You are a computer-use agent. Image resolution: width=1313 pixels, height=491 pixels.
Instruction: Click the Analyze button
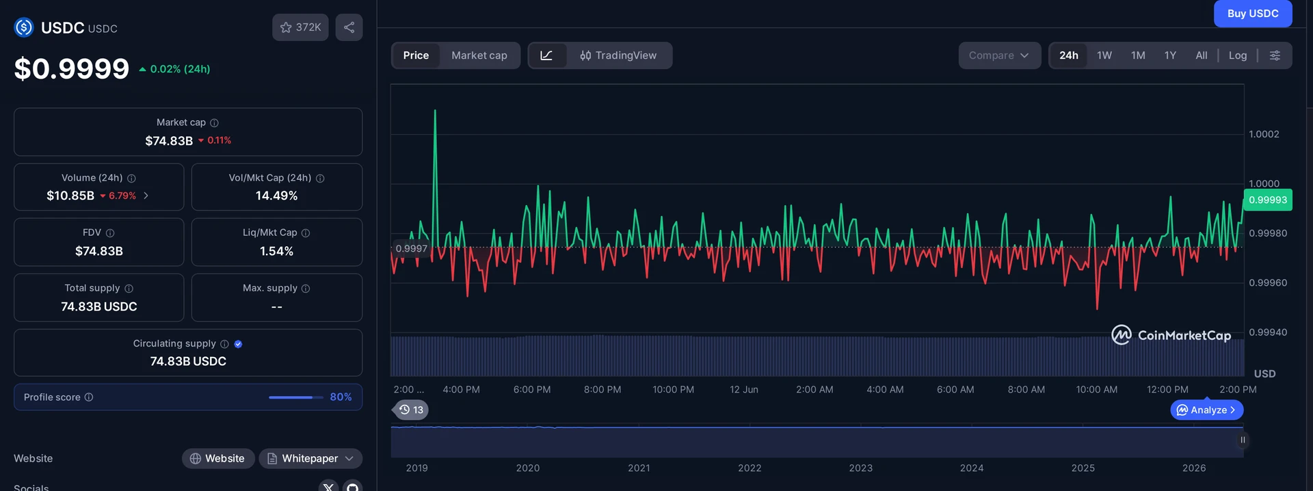coord(1207,410)
